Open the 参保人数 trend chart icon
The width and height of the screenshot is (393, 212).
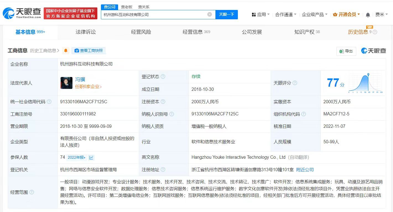point(91,157)
